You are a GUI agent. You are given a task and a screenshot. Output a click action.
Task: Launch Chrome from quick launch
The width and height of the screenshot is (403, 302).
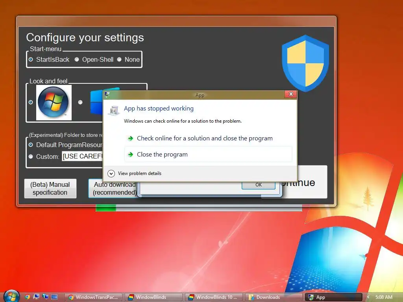coord(27,297)
